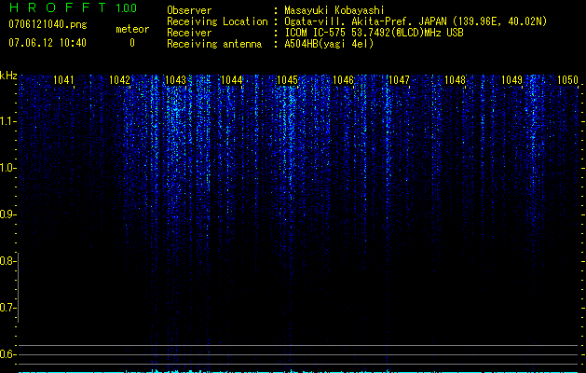Click the 1048 time marker
The image size is (586, 373).
pos(456,79)
